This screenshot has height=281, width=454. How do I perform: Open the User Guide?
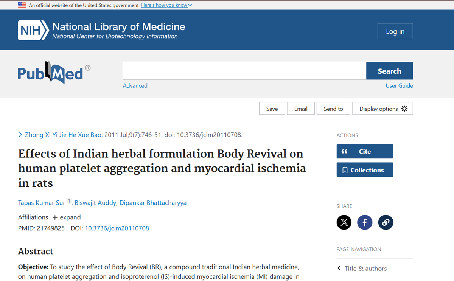click(399, 85)
